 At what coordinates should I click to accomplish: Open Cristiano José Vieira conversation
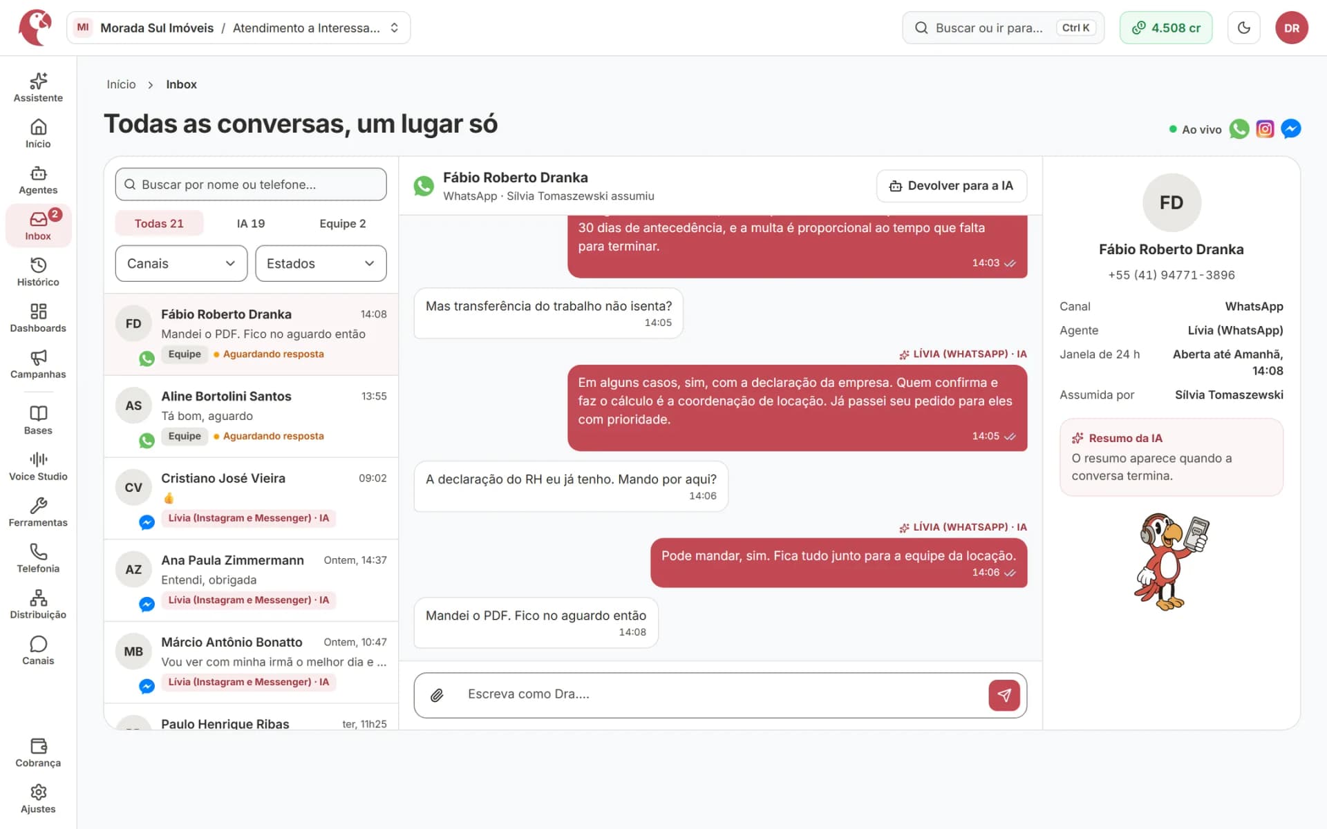click(x=251, y=499)
